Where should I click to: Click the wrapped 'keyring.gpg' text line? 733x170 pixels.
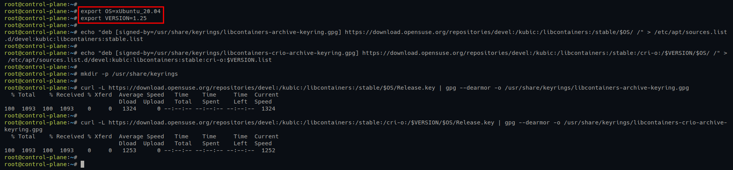[24, 129]
